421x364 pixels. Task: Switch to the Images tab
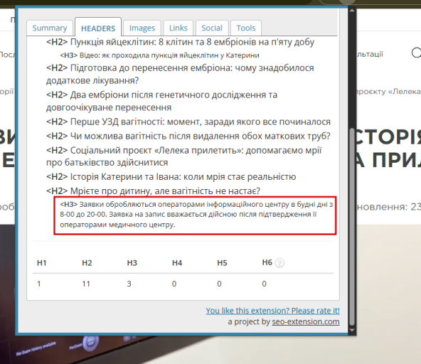click(142, 28)
